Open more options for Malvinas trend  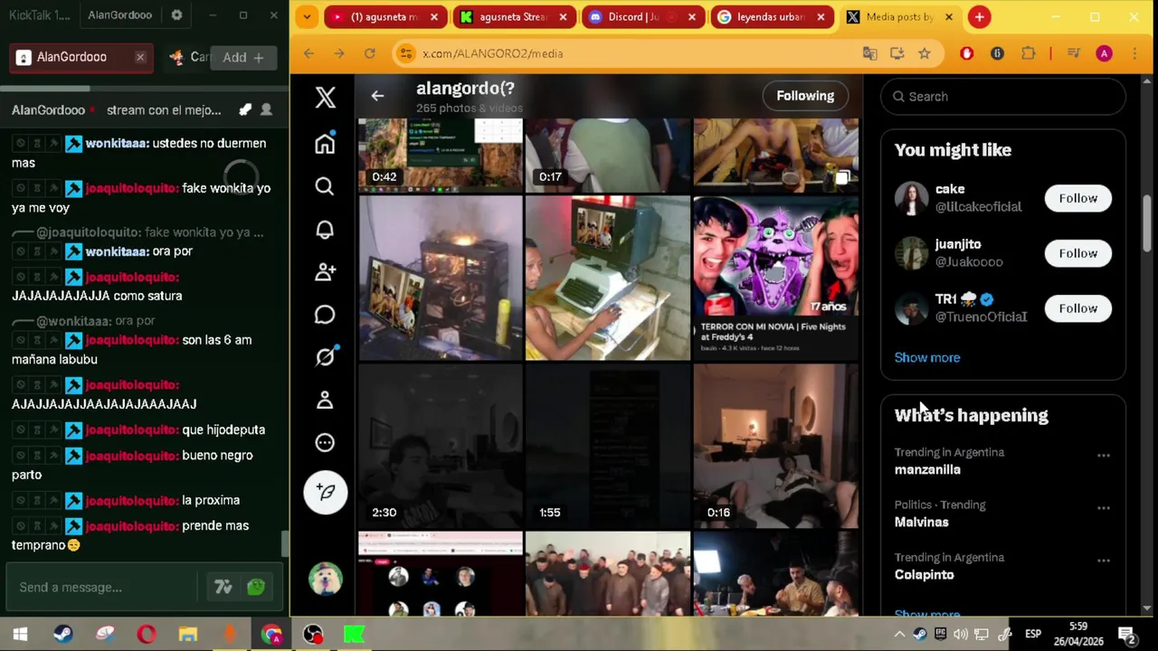pos(1104,508)
